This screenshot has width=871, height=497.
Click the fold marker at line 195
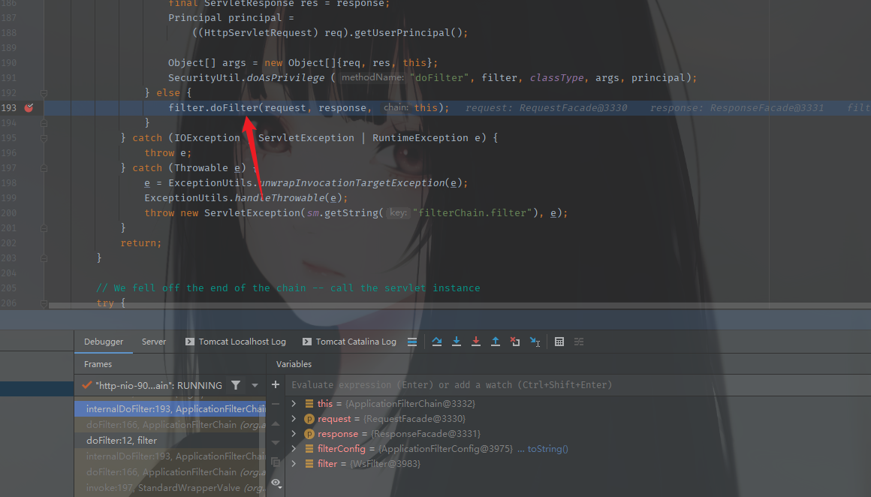pyautogui.click(x=44, y=137)
